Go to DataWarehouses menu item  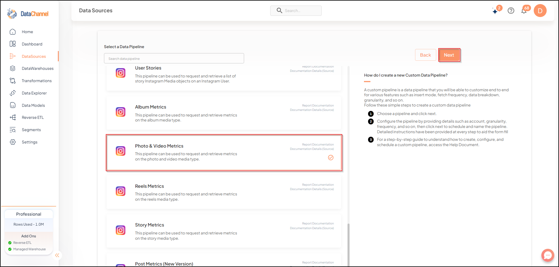[38, 68]
